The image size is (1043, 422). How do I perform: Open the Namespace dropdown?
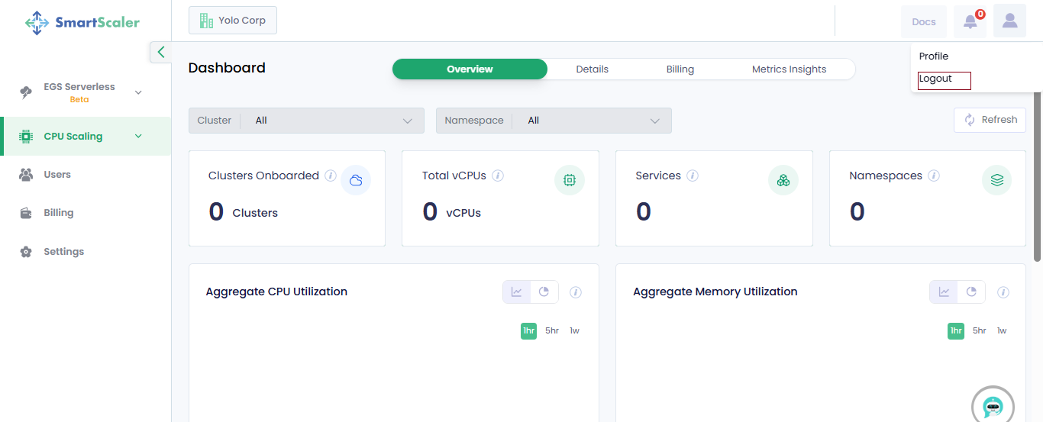(554, 121)
